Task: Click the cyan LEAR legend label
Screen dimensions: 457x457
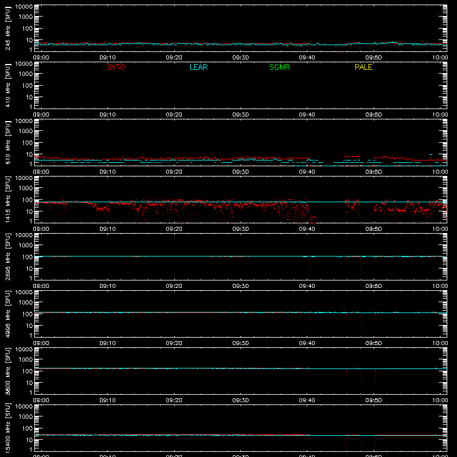Action: tap(198, 67)
